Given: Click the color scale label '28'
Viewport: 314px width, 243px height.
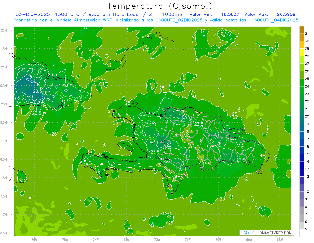Looking at the screenshot, I should (307, 56).
